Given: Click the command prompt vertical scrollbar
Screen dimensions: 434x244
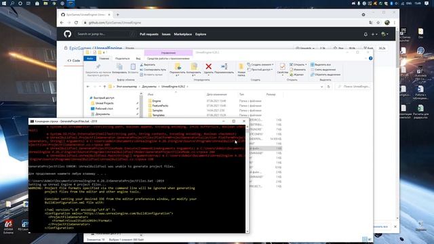Looking at the screenshot, I should click(247, 178).
